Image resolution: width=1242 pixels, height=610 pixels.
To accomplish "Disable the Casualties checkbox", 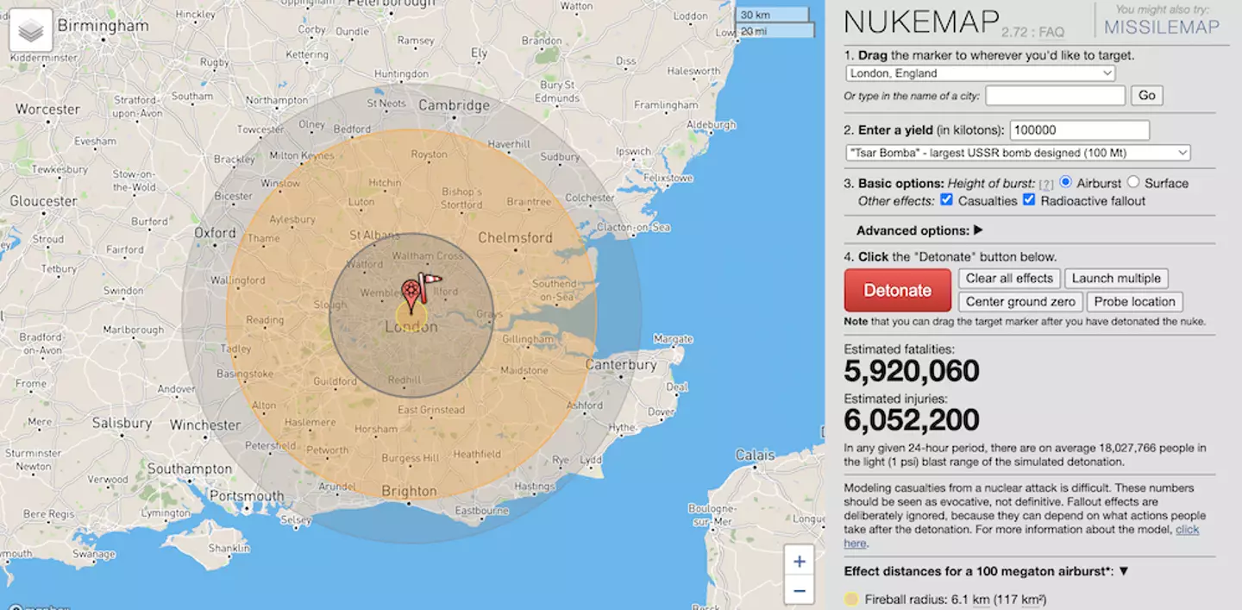I will [x=946, y=200].
